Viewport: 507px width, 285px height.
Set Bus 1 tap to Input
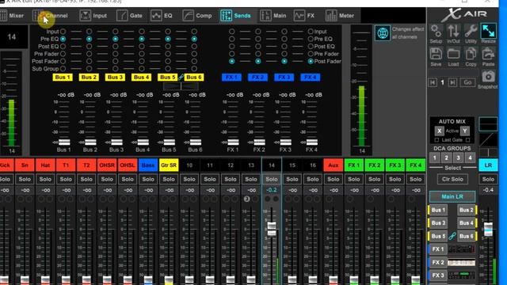pyautogui.click(x=63, y=32)
